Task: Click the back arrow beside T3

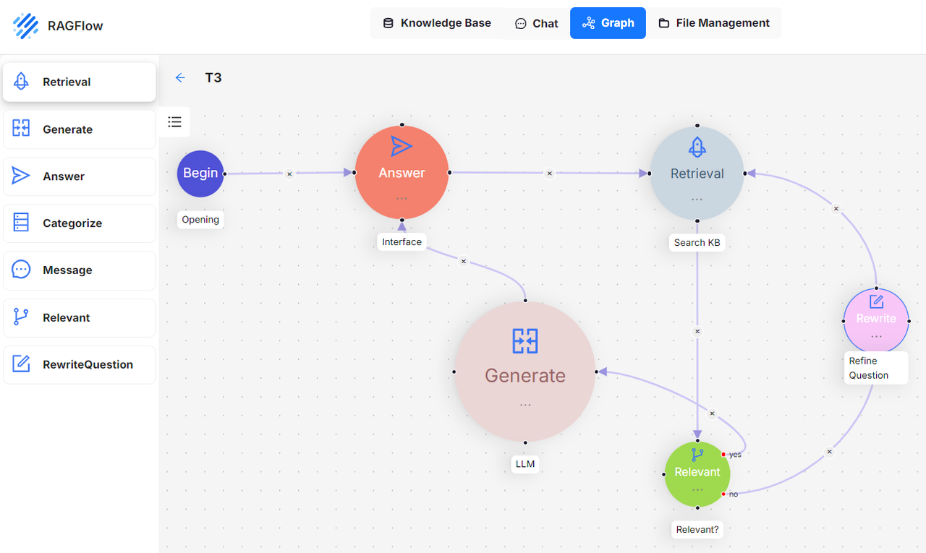Action: click(x=180, y=78)
